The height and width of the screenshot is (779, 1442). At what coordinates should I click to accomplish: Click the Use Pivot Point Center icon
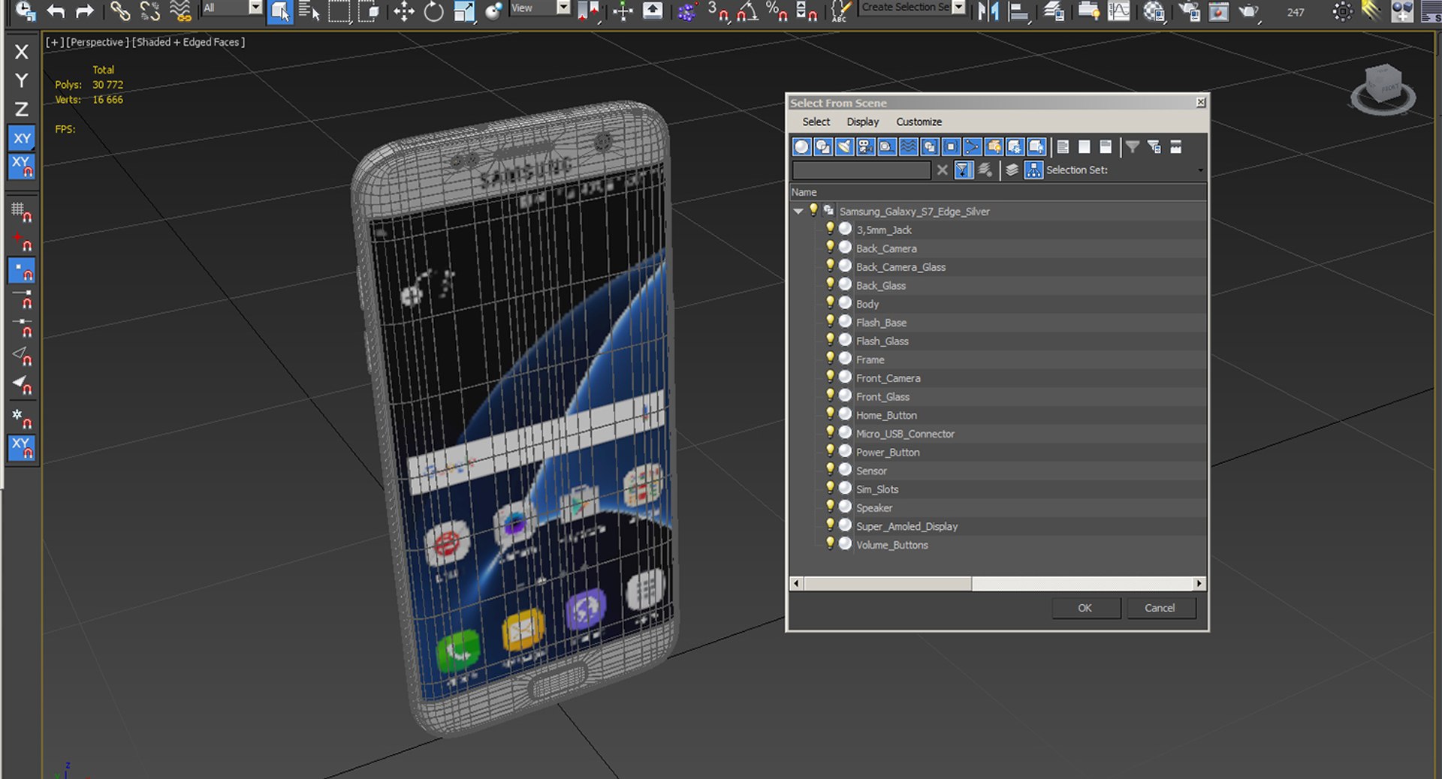tap(589, 11)
